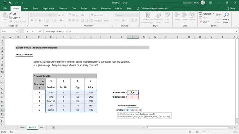Click the Ref No heading cell
The height and width of the screenshot is (134, 239).
(x=63, y=87)
